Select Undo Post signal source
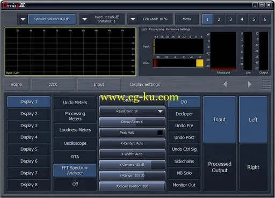 coord(184,137)
